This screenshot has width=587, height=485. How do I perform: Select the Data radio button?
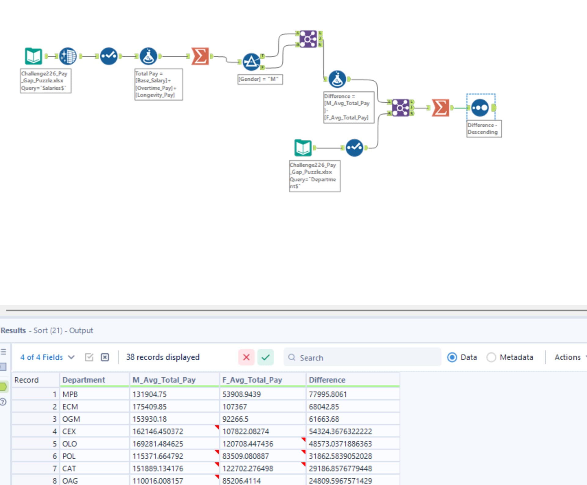coord(452,357)
